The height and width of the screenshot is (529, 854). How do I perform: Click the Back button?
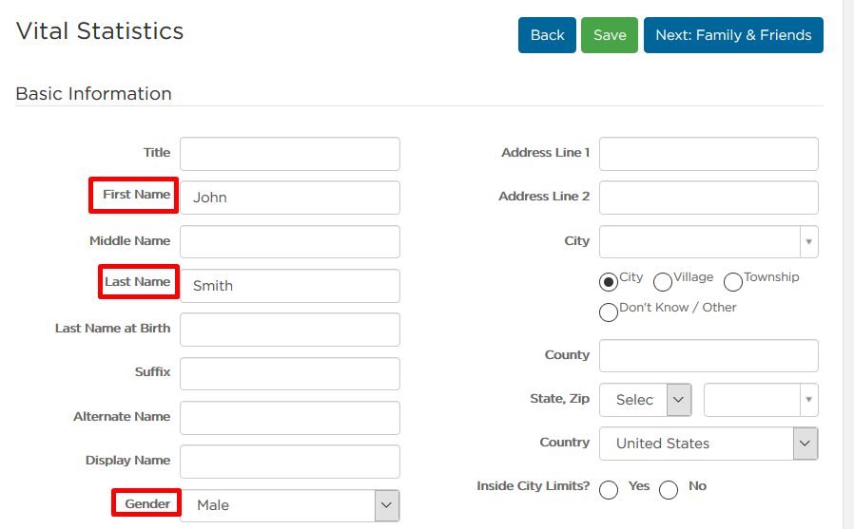click(x=547, y=35)
